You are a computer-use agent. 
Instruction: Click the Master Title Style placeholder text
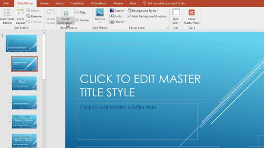tap(140, 85)
